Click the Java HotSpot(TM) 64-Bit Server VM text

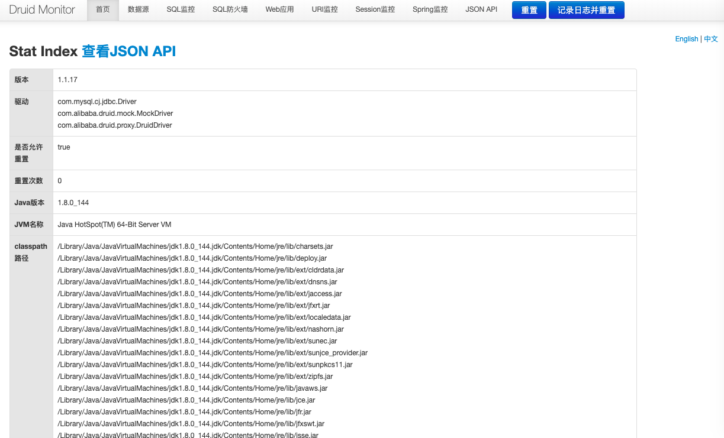114,225
